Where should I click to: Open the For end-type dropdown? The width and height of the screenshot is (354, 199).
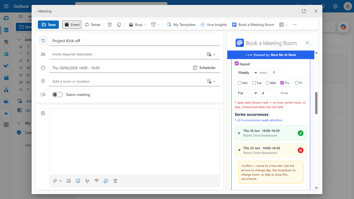pyautogui.click(x=246, y=93)
